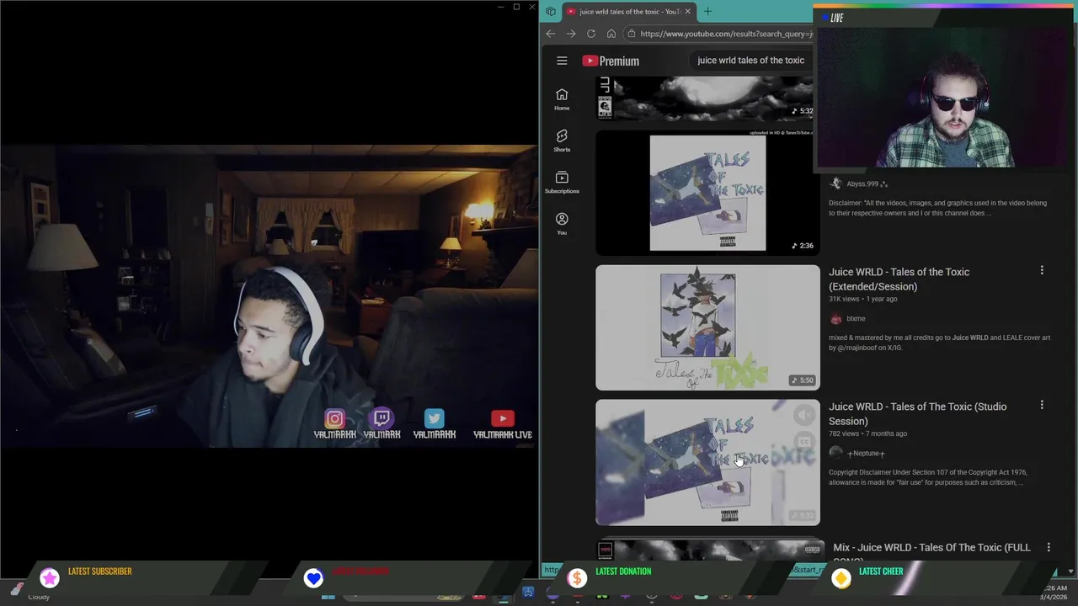Click the Abyss.999 channel avatar
Screen dimensions: 1078x606
pos(835,183)
